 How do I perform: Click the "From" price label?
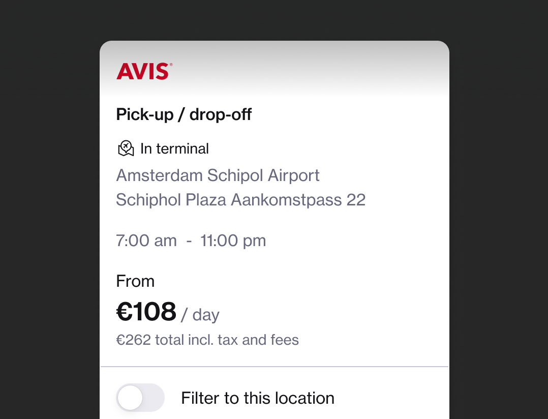(x=135, y=281)
